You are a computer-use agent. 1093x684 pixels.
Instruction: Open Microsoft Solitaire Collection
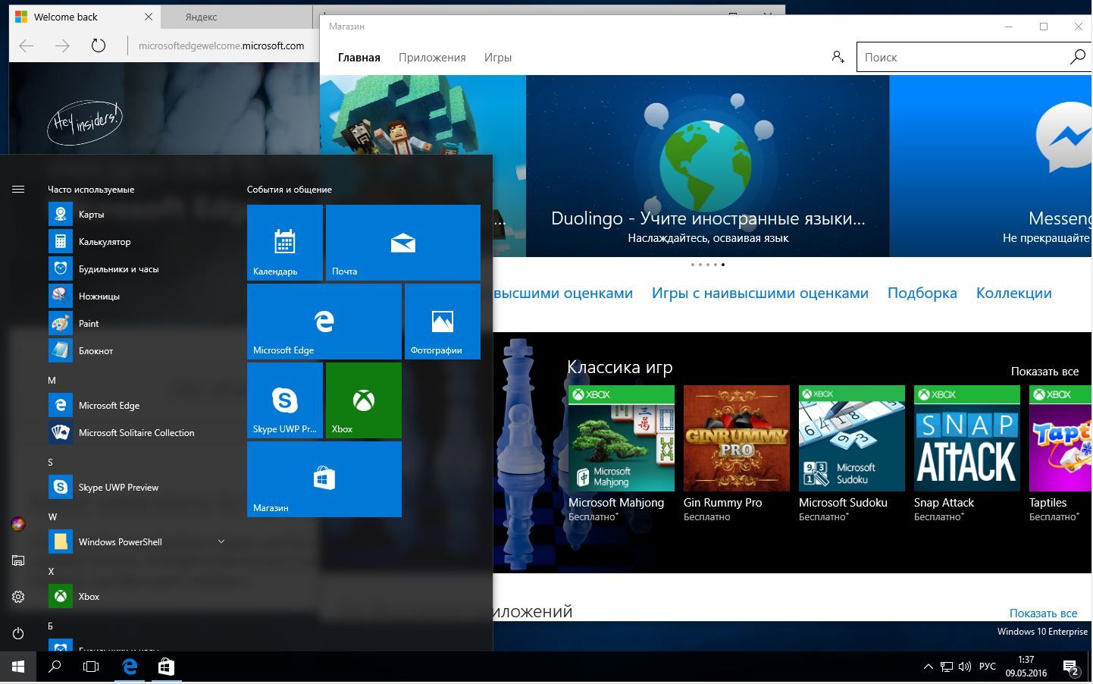click(x=137, y=432)
